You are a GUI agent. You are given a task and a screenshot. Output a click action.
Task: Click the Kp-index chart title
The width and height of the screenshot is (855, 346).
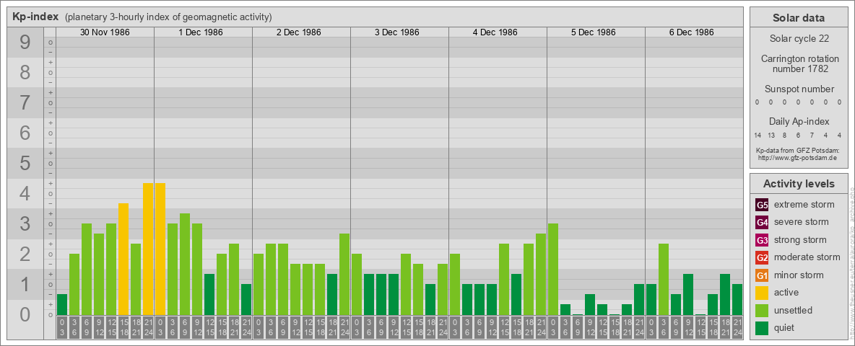click(35, 17)
